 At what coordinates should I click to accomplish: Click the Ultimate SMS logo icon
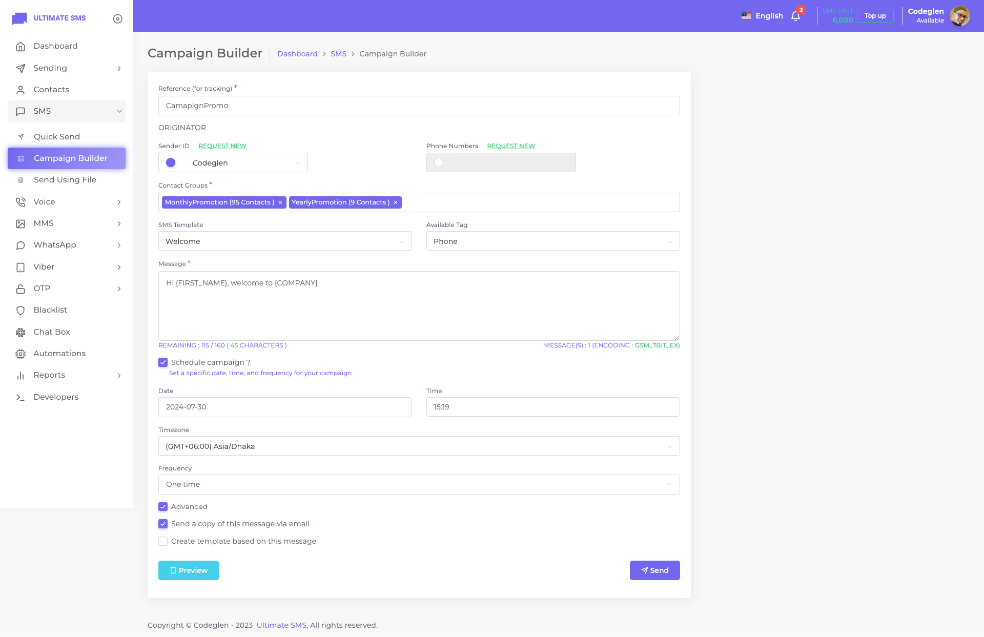tap(19, 18)
